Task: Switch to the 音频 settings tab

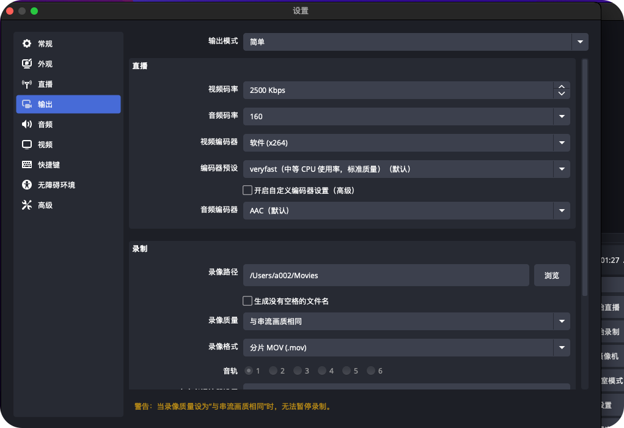Action: click(x=68, y=124)
